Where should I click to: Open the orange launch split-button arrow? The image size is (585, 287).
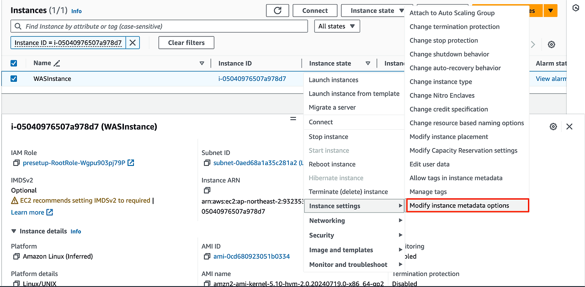click(551, 11)
